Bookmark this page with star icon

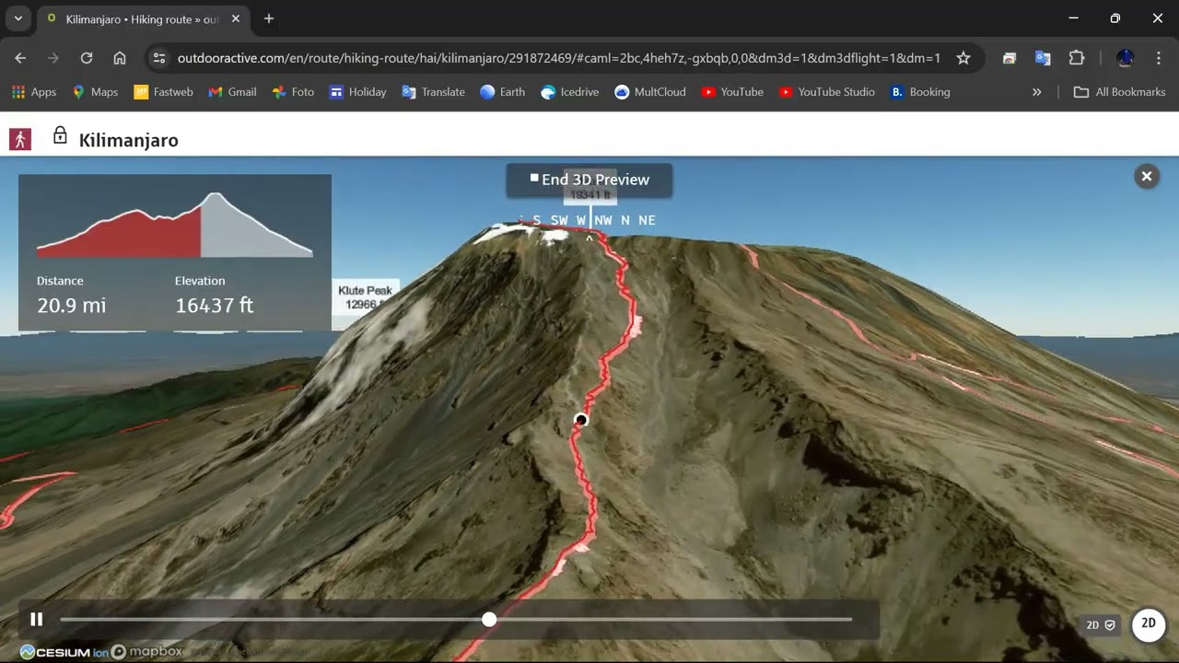963,58
